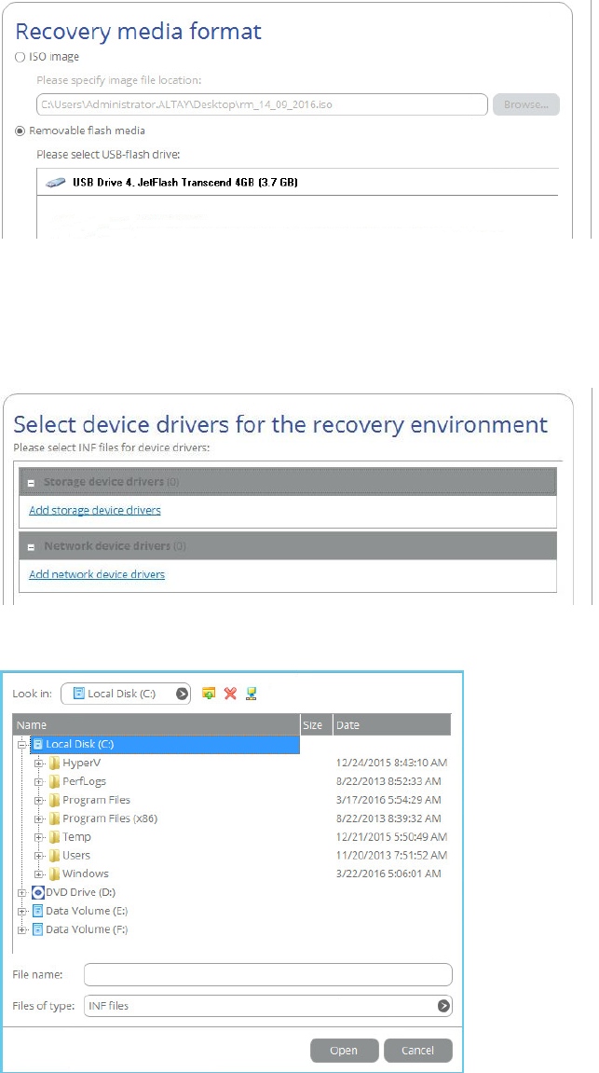Choose USB Drive 4 JetFlash Transcend entry
This screenshot has height=1073, width=599.
coord(297,182)
